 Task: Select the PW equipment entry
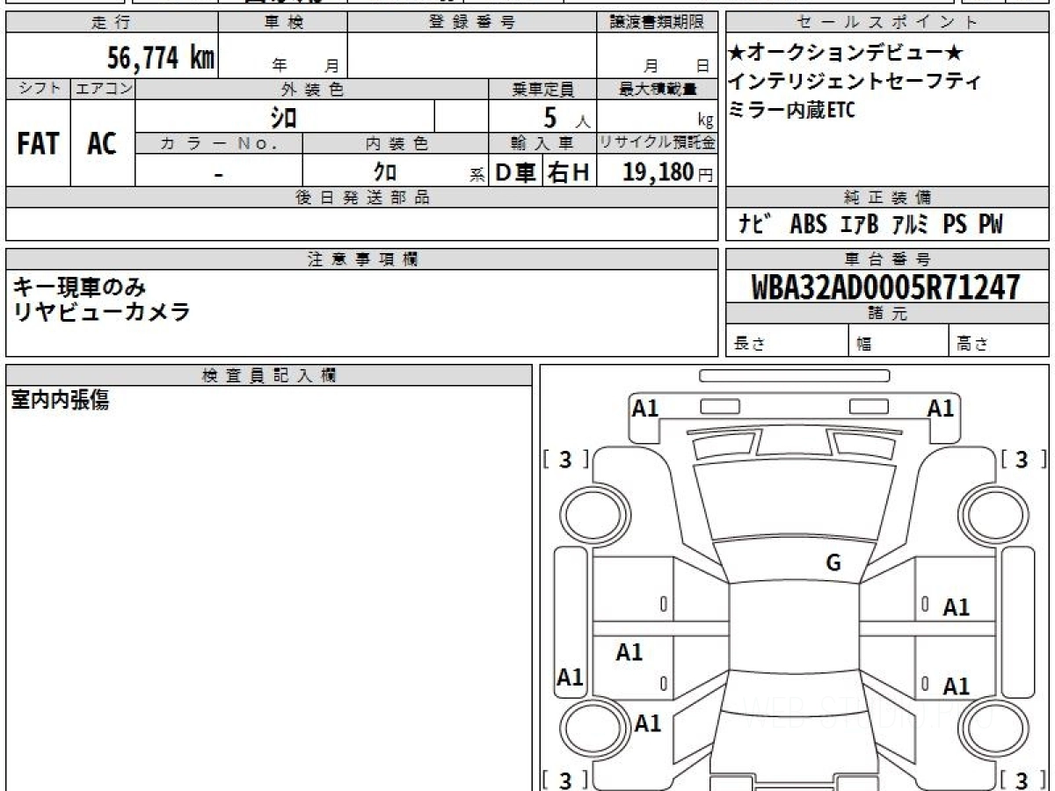(x=991, y=225)
